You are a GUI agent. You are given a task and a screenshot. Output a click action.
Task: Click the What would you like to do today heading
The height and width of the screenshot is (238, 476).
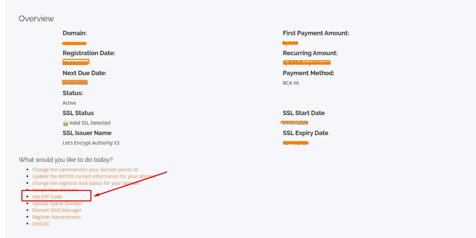click(x=66, y=159)
